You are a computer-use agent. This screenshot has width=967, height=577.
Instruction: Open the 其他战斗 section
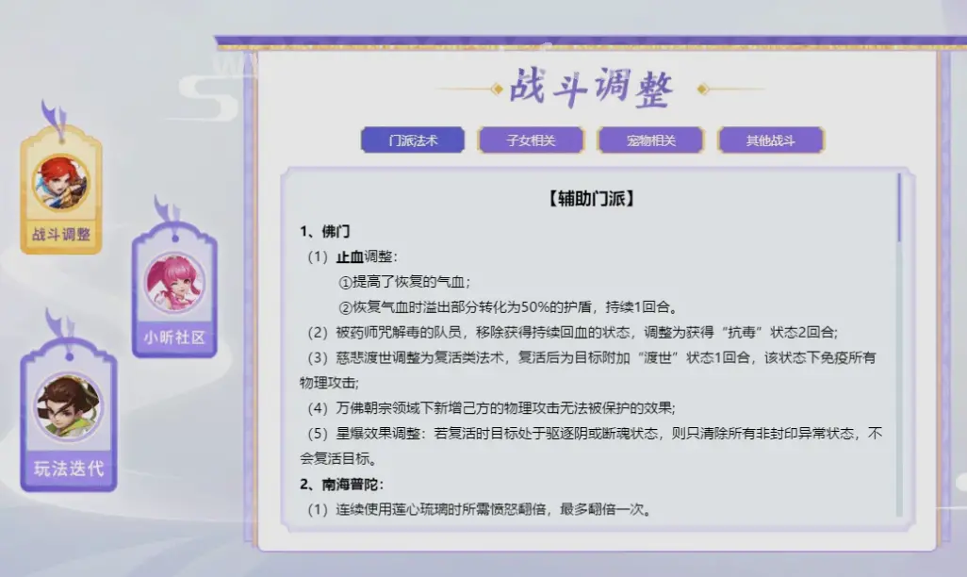(x=771, y=140)
